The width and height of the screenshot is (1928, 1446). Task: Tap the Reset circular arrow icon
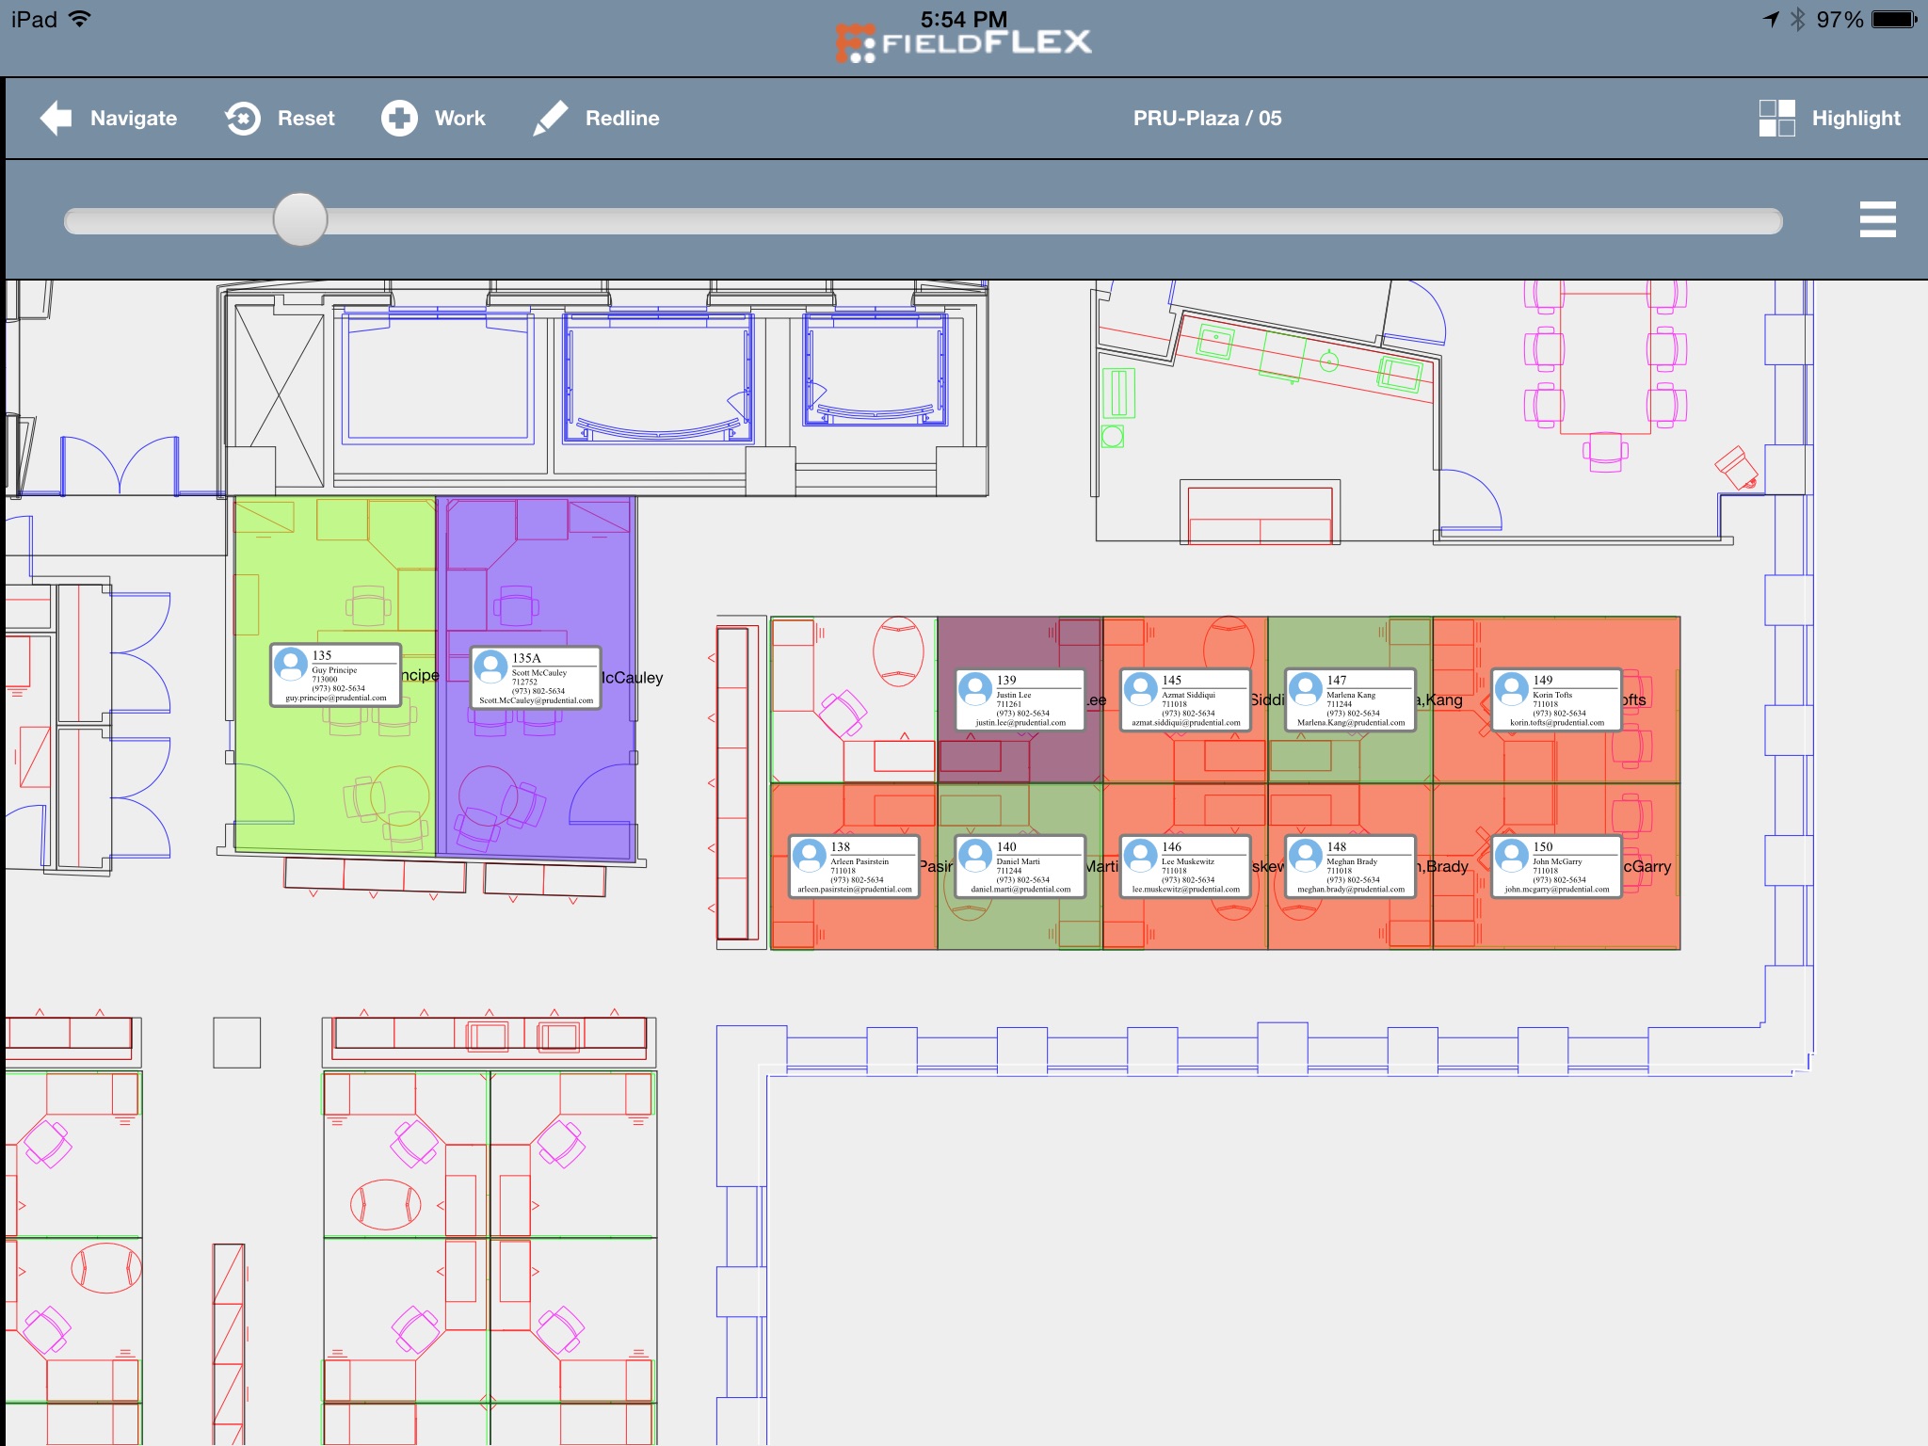[243, 119]
